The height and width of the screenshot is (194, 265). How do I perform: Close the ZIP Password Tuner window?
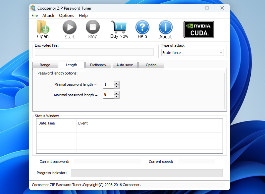coord(222,8)
